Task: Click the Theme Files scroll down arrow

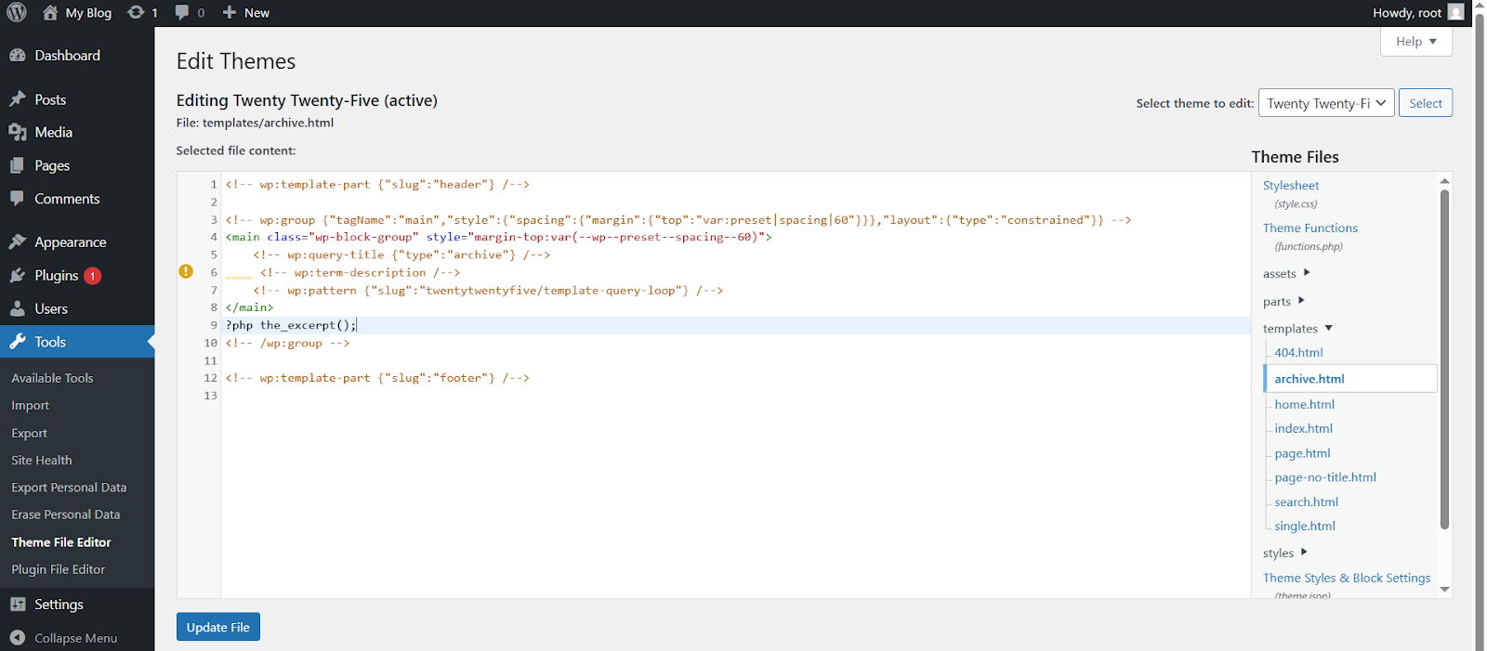Action: [1444, 589]
